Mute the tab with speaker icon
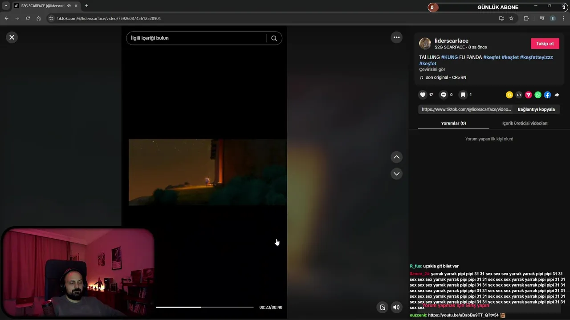Viewport: 570px width, 320px height. 69,6
